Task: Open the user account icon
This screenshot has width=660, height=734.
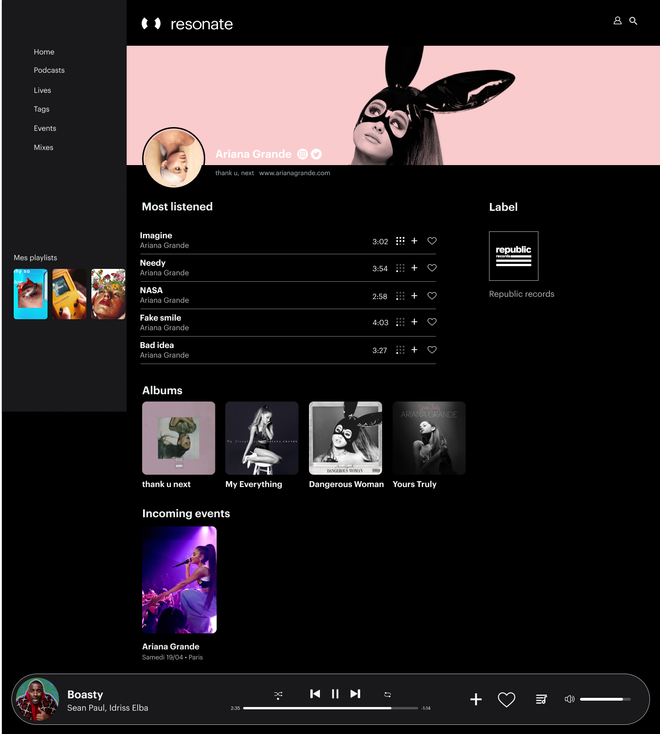Action: pyautogui.click(x=617, y=21)
